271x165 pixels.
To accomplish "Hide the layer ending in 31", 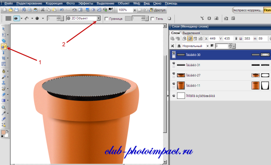I will (174, 63).
